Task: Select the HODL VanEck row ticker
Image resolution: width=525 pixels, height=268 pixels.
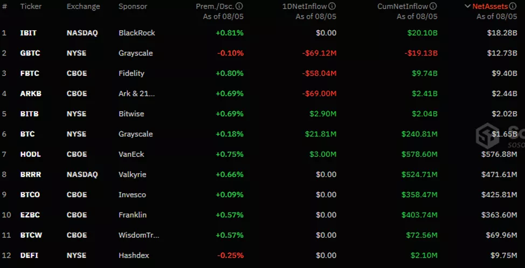Action: tap(30, 154)
